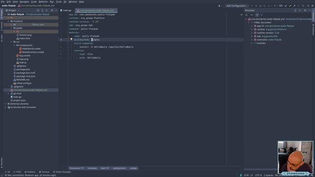The width and height of the screenshot is (315, 177).
Task: Open the TODO tool window
Action: tap(17, 172)
